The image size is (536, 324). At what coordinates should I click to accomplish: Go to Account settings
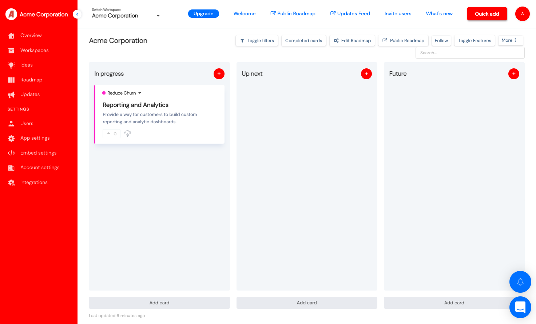[x=40, y=167]
